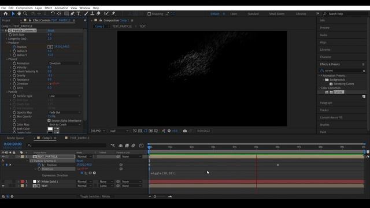Click the timeline zoom slider handle

coord(155,196)
